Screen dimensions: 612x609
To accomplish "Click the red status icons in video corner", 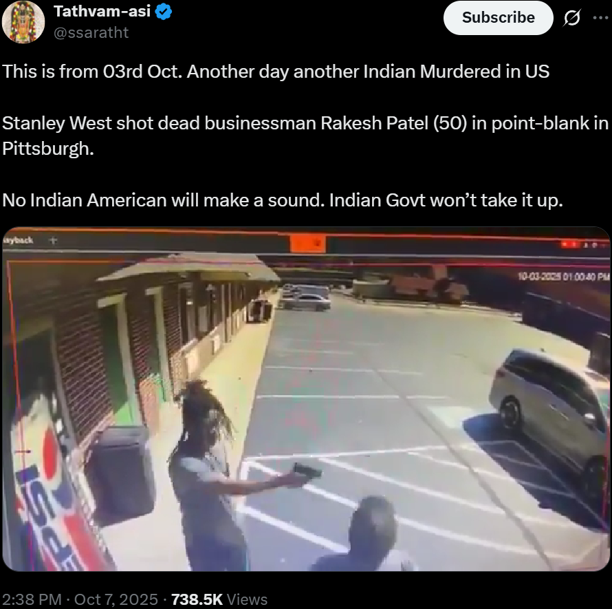I will tap(584, 244).
